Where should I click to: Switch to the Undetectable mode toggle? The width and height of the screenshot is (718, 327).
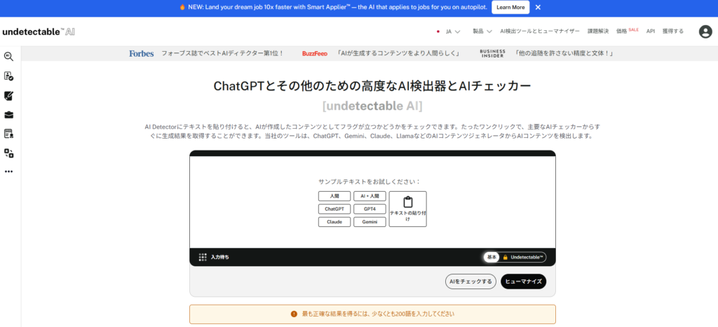[x=523, y=258]
